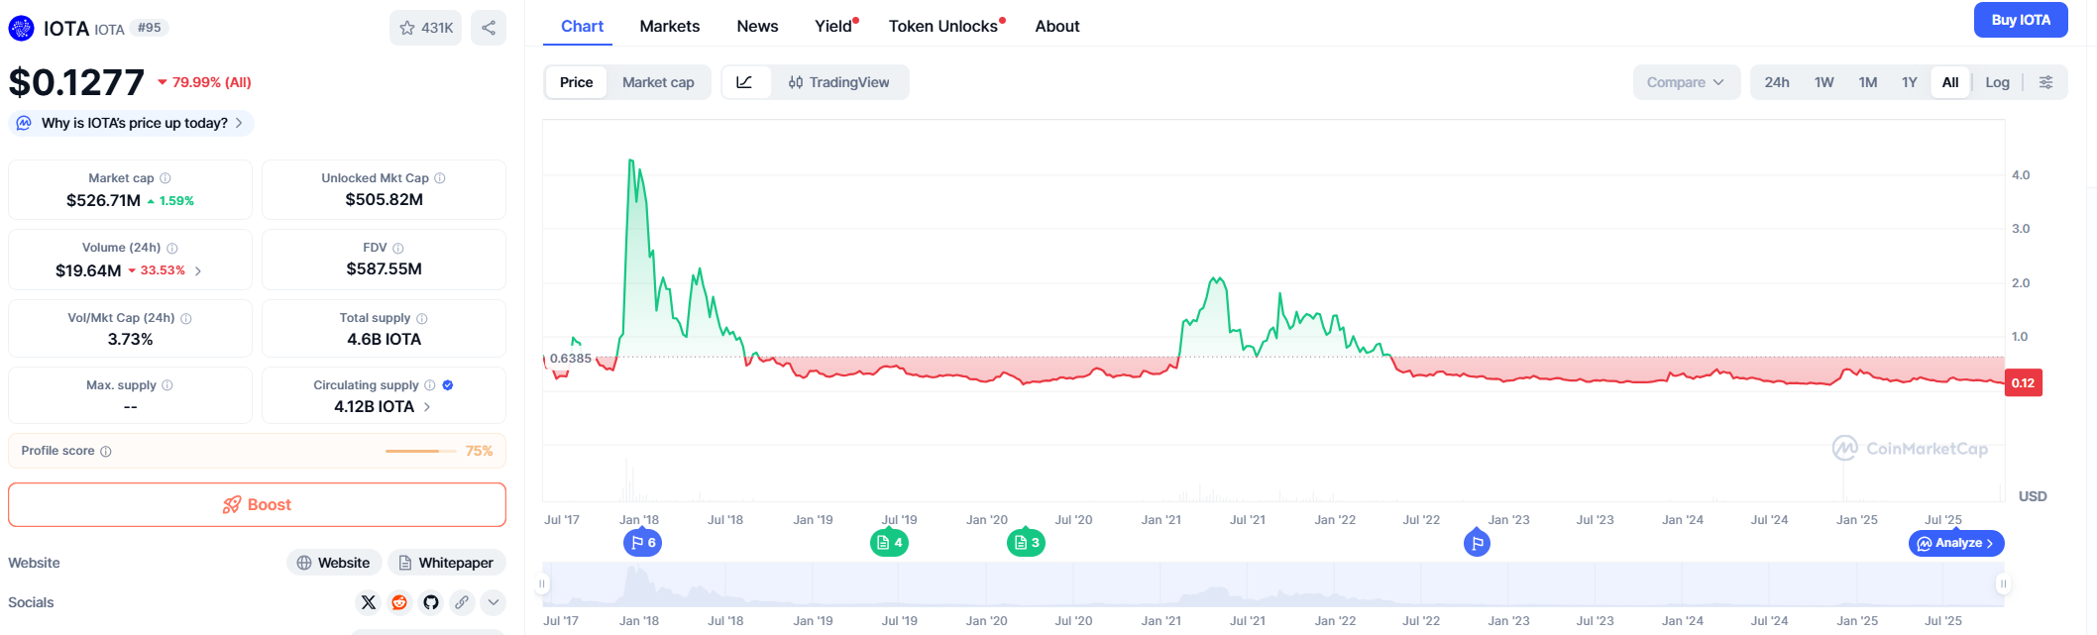The height and width of the screenshot is (635, 2097).
Task: Click the Profile score progress bar
Action: point(421,451)
